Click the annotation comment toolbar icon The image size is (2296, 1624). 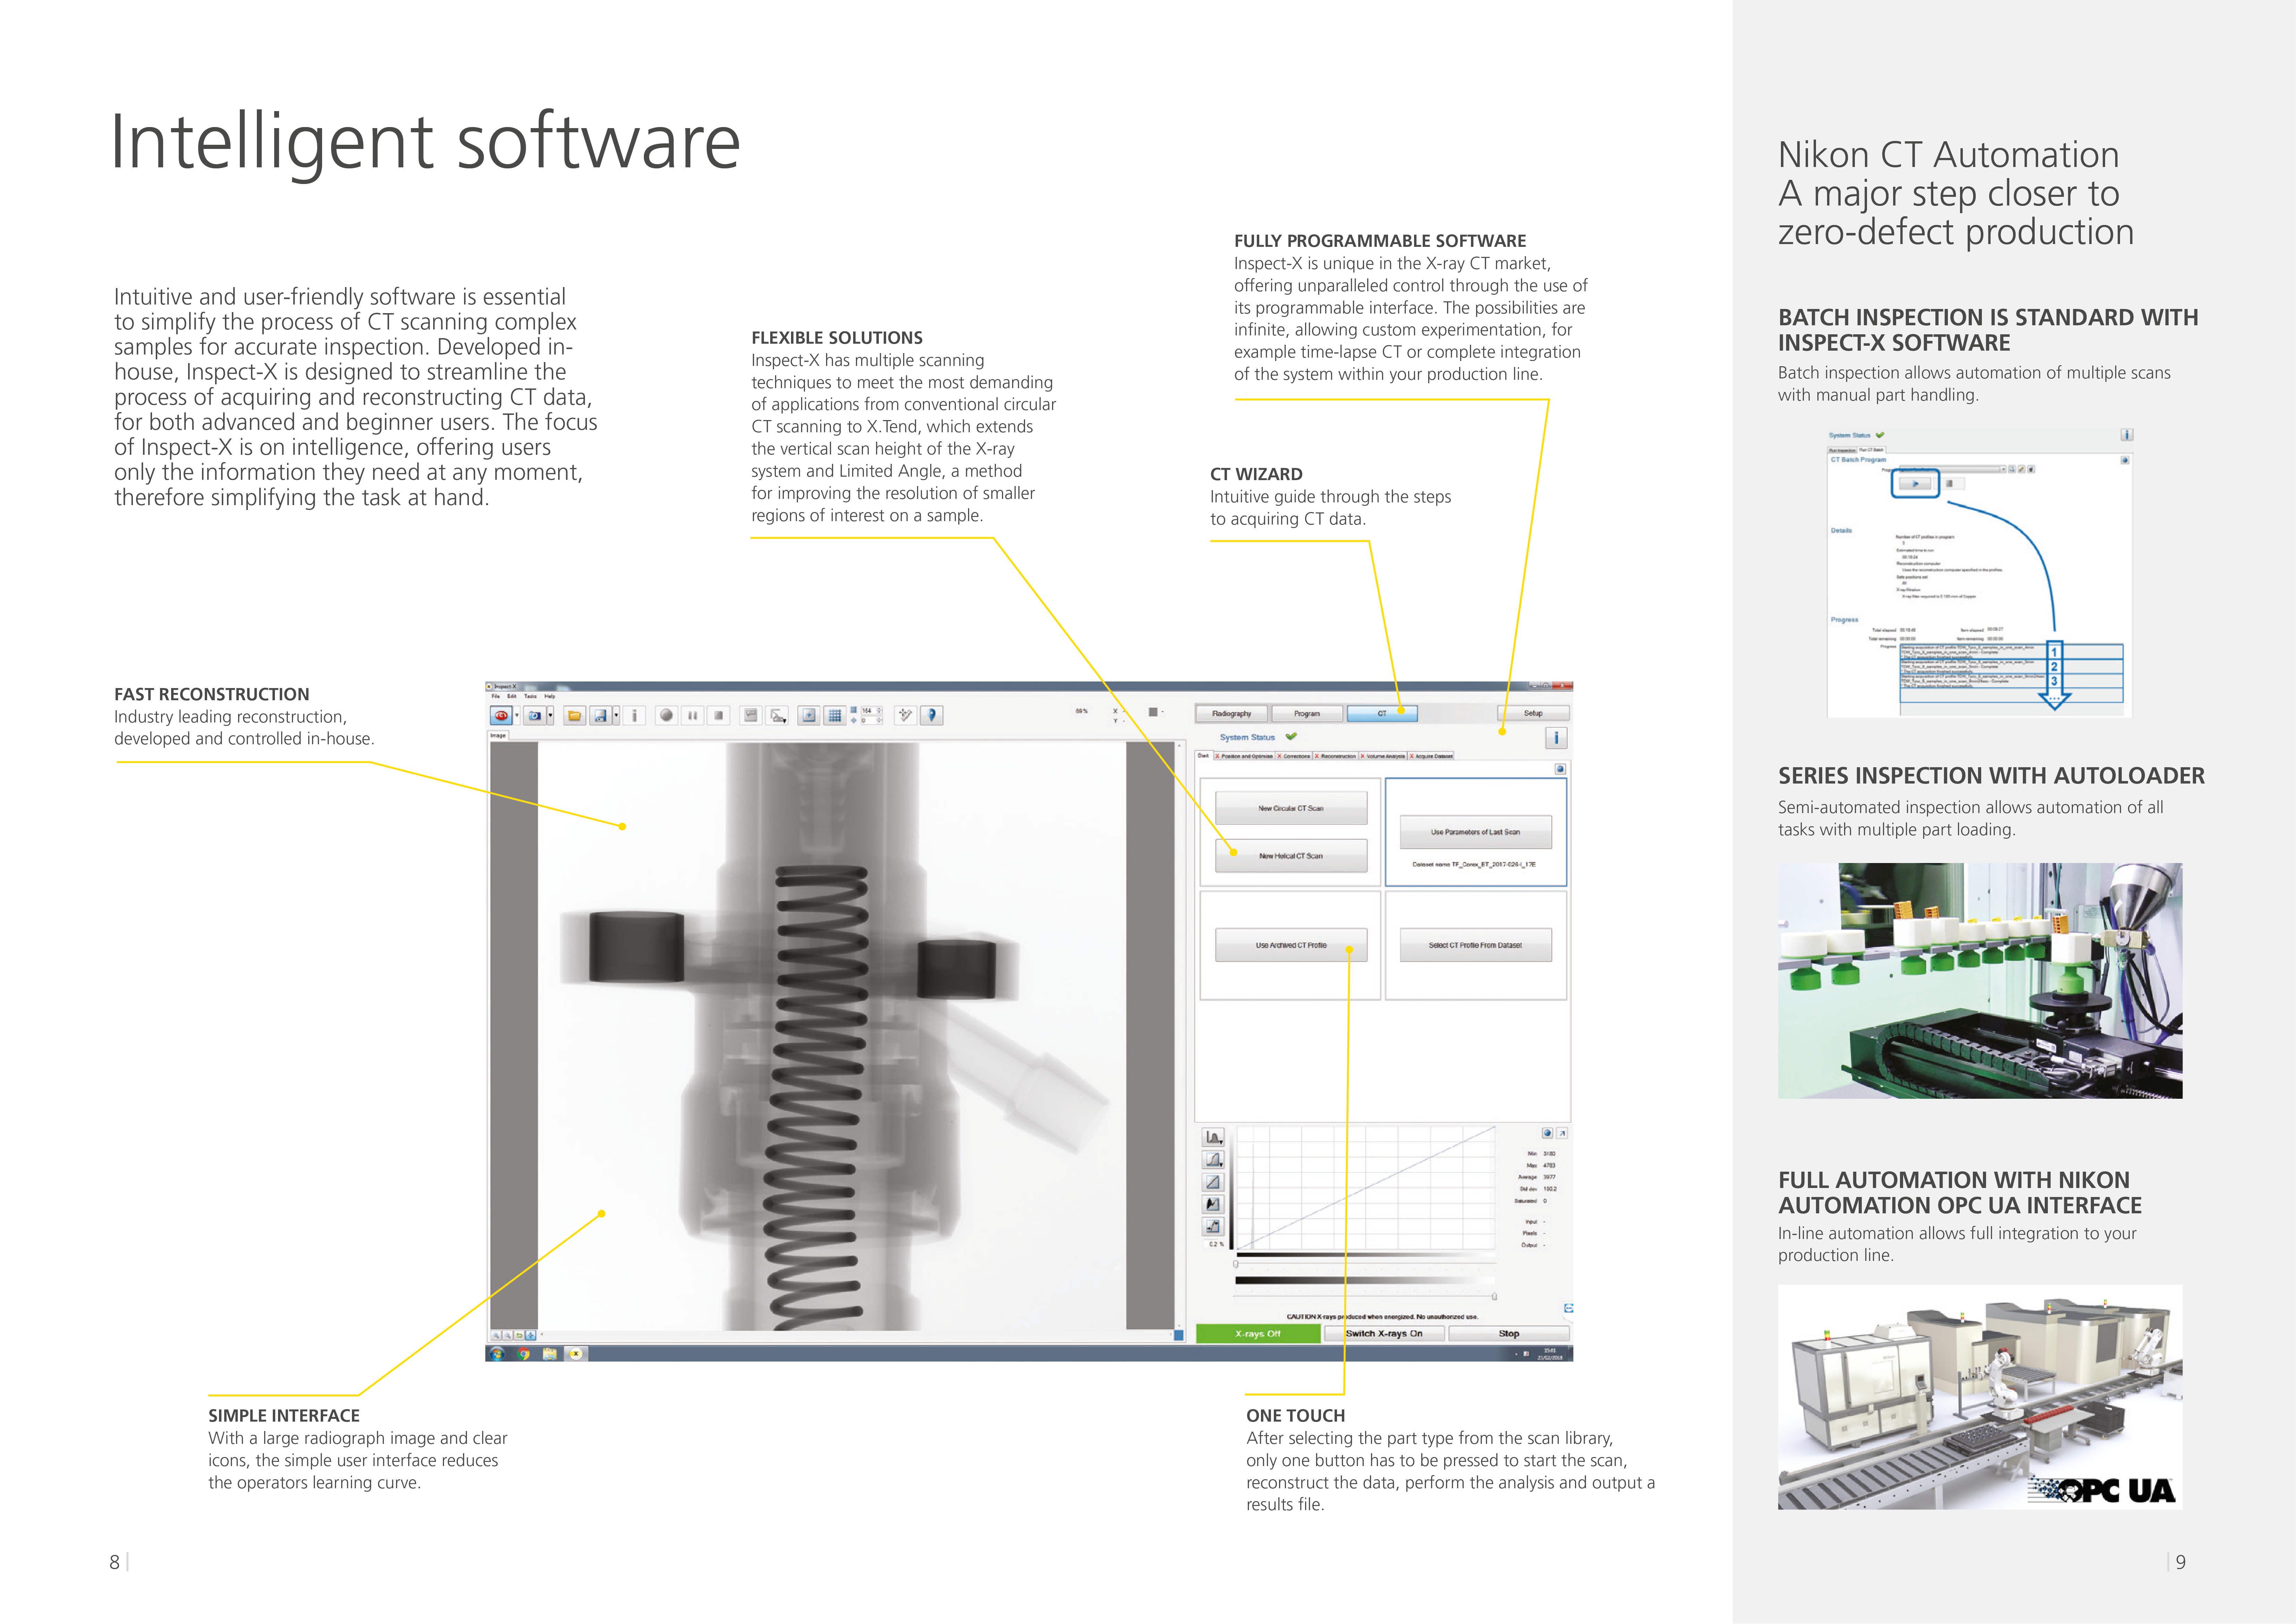click(x=751, y=715)
